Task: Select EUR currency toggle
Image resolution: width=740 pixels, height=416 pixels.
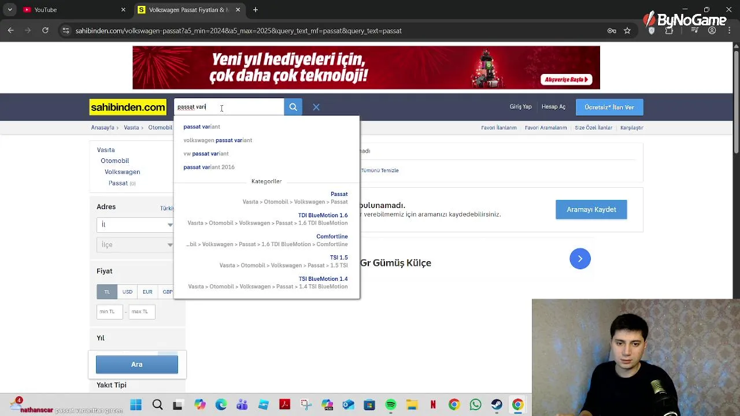Action: pos(147,292)
